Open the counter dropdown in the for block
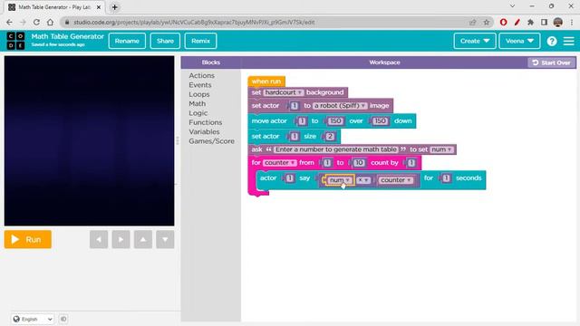The width and height of the screenshot is (580, 326). [280, 163]
